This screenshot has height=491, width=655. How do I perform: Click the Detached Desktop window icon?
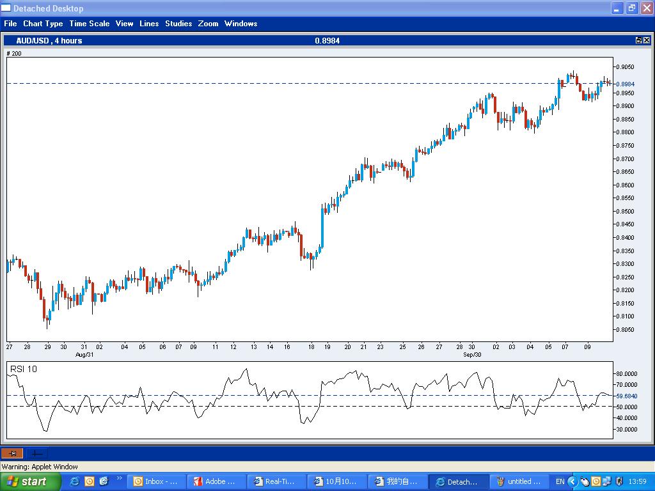pos(6,8)
